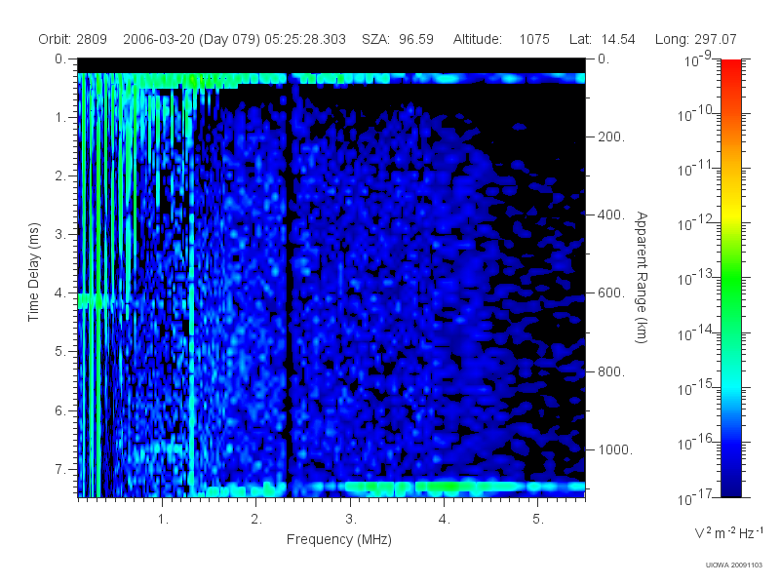Click the Long 297.07 header value
The height and width of the screenshot is (585, 780).
point(695,39)
